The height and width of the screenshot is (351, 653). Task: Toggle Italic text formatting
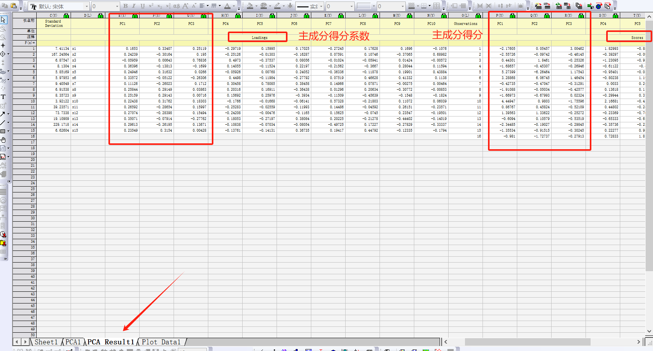(134, 6)
